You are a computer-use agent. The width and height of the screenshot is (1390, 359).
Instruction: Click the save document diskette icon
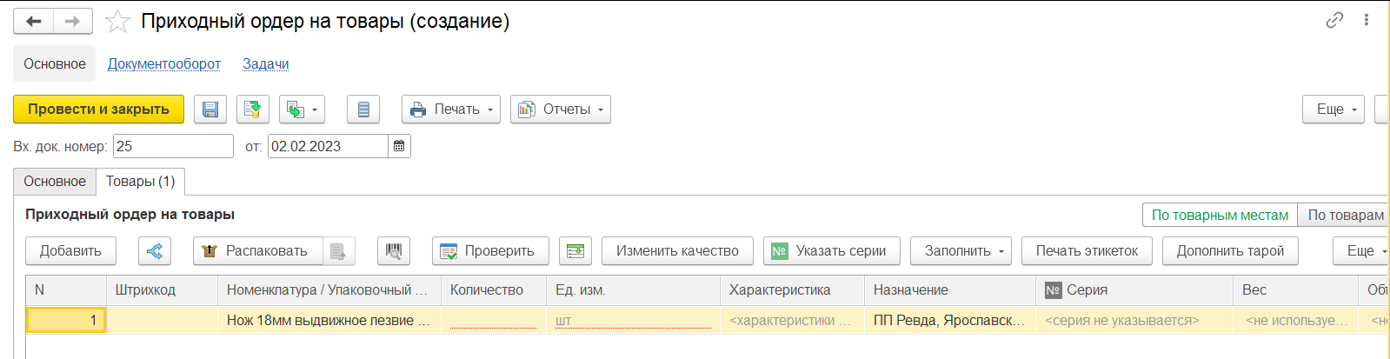coord(209,110)
